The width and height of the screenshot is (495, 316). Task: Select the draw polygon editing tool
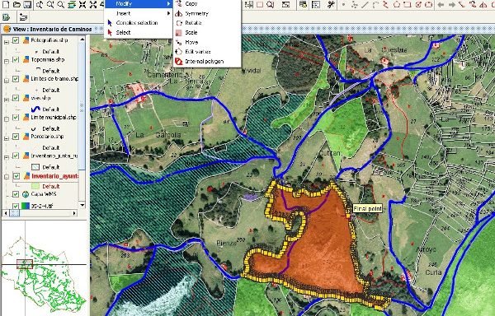[397, 4]
